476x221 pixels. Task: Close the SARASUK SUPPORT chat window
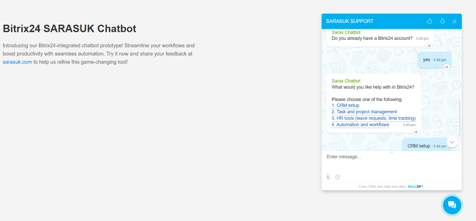(x=454, y=21)
